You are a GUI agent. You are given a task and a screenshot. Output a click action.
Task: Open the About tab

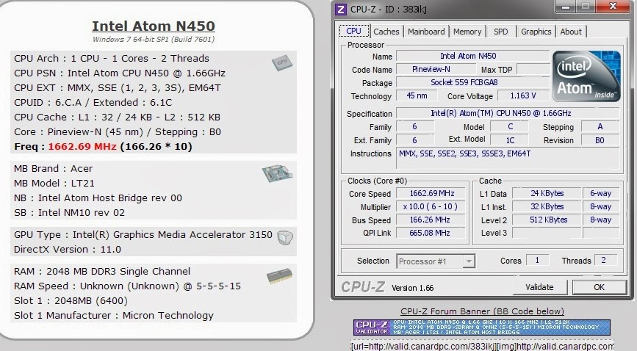click(571, 32)
